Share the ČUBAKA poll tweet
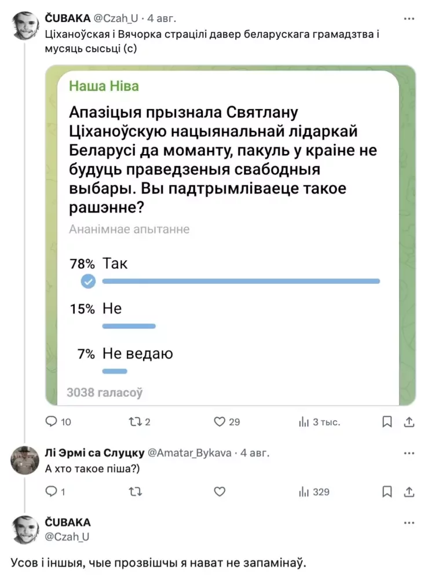424x577 pixels. 409,422
